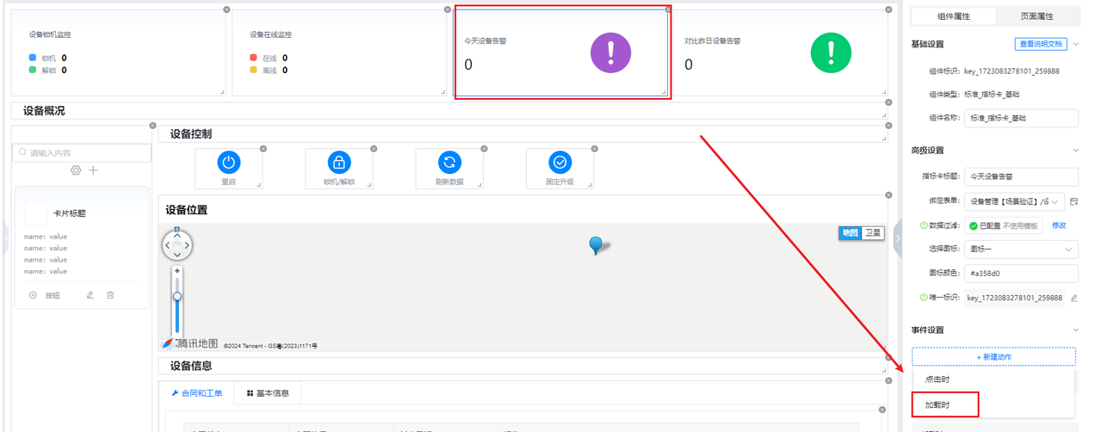Screen dimensions: 1102x432
Task: Click the plus icon beside the gear
Action: coord(93,170)
